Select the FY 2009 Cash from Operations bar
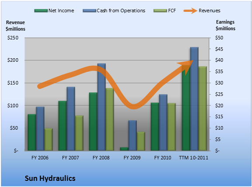 coord(133,136)
